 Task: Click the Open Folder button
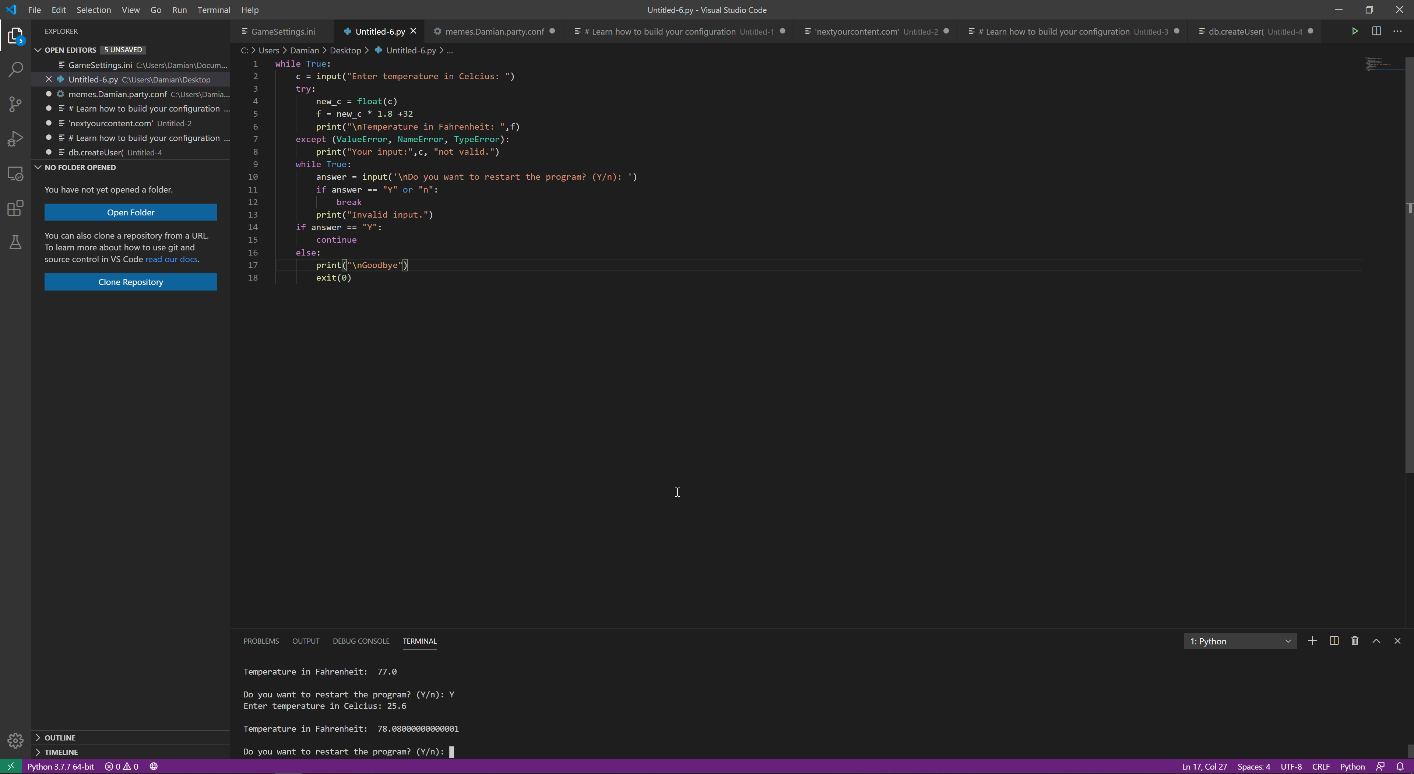coord(131,212)
